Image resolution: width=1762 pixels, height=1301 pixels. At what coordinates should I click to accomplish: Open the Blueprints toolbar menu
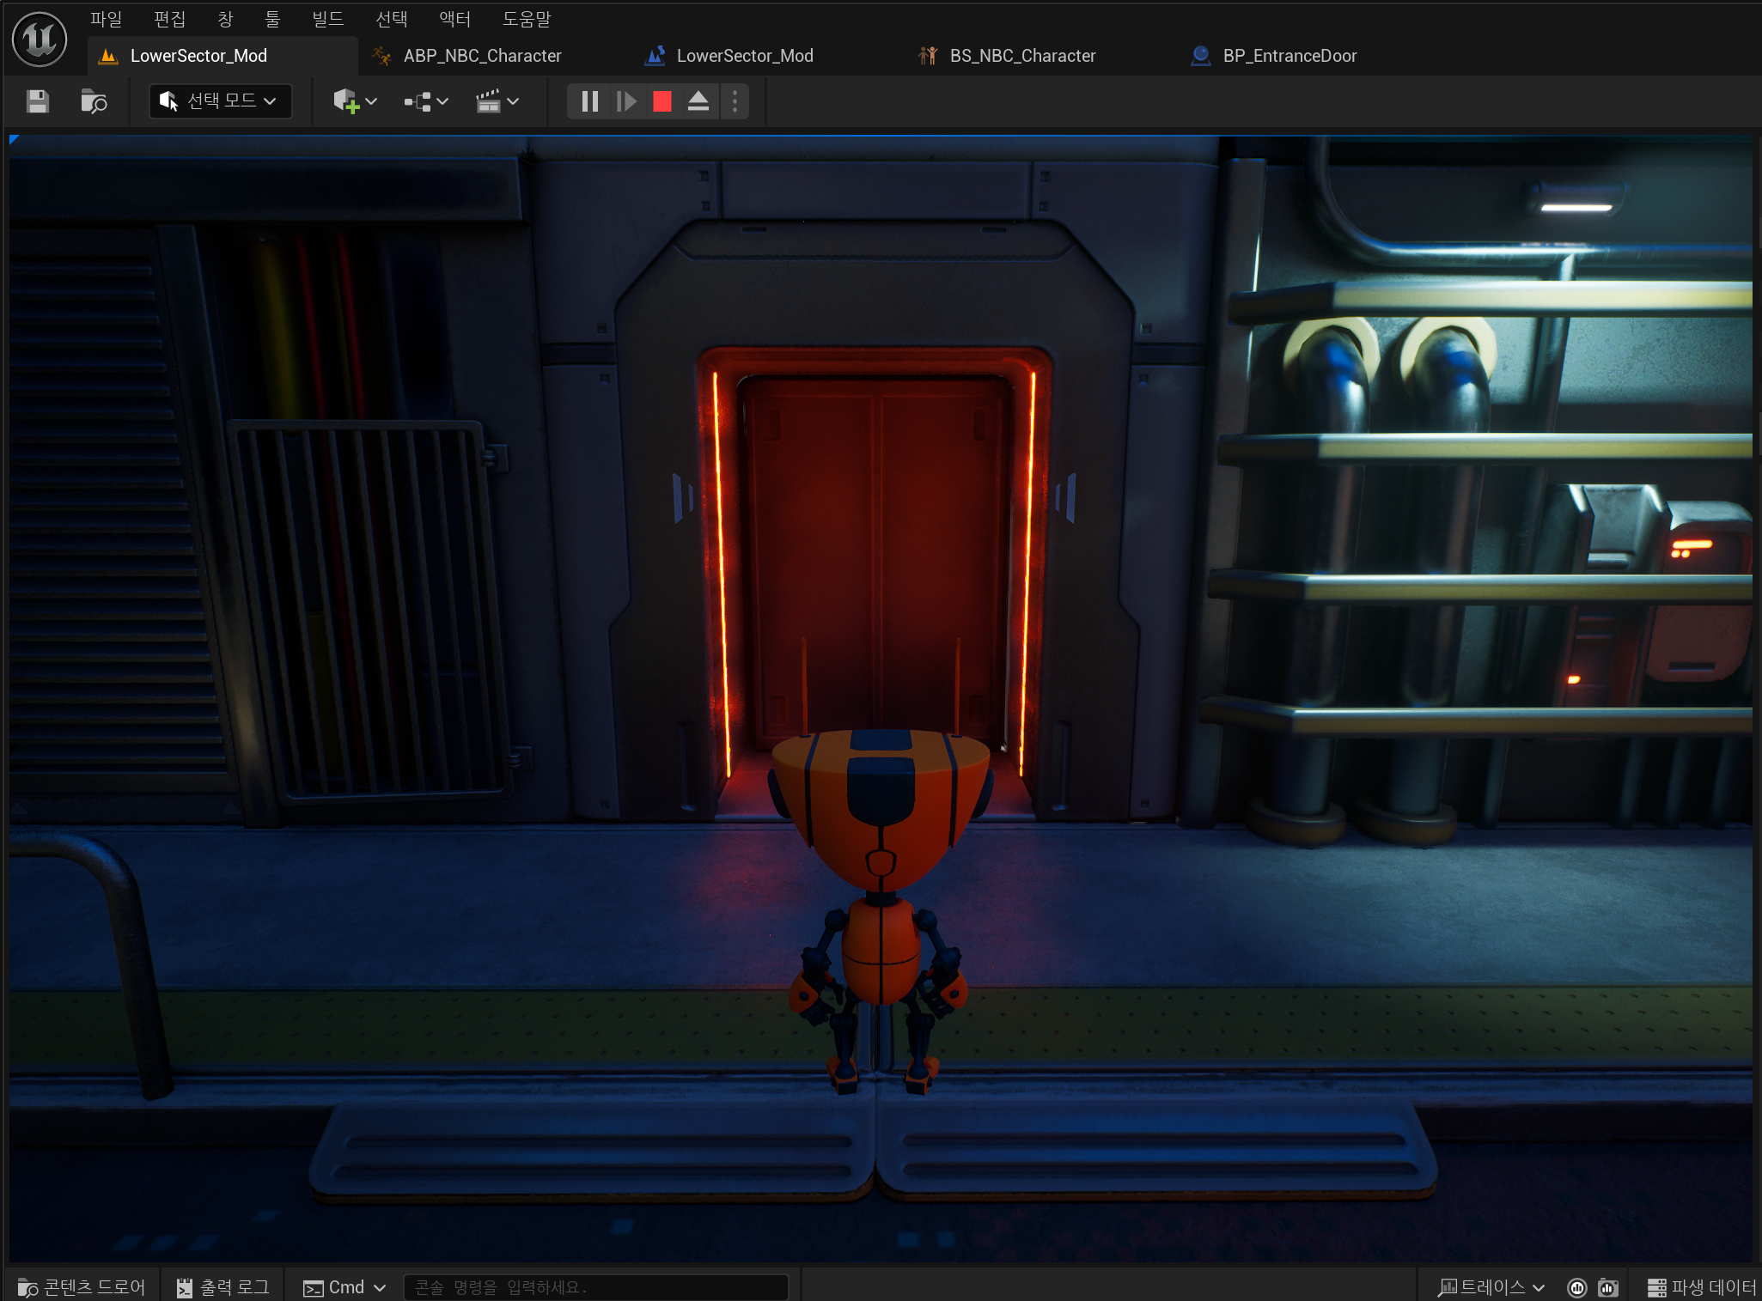click(x=426, y=101)
